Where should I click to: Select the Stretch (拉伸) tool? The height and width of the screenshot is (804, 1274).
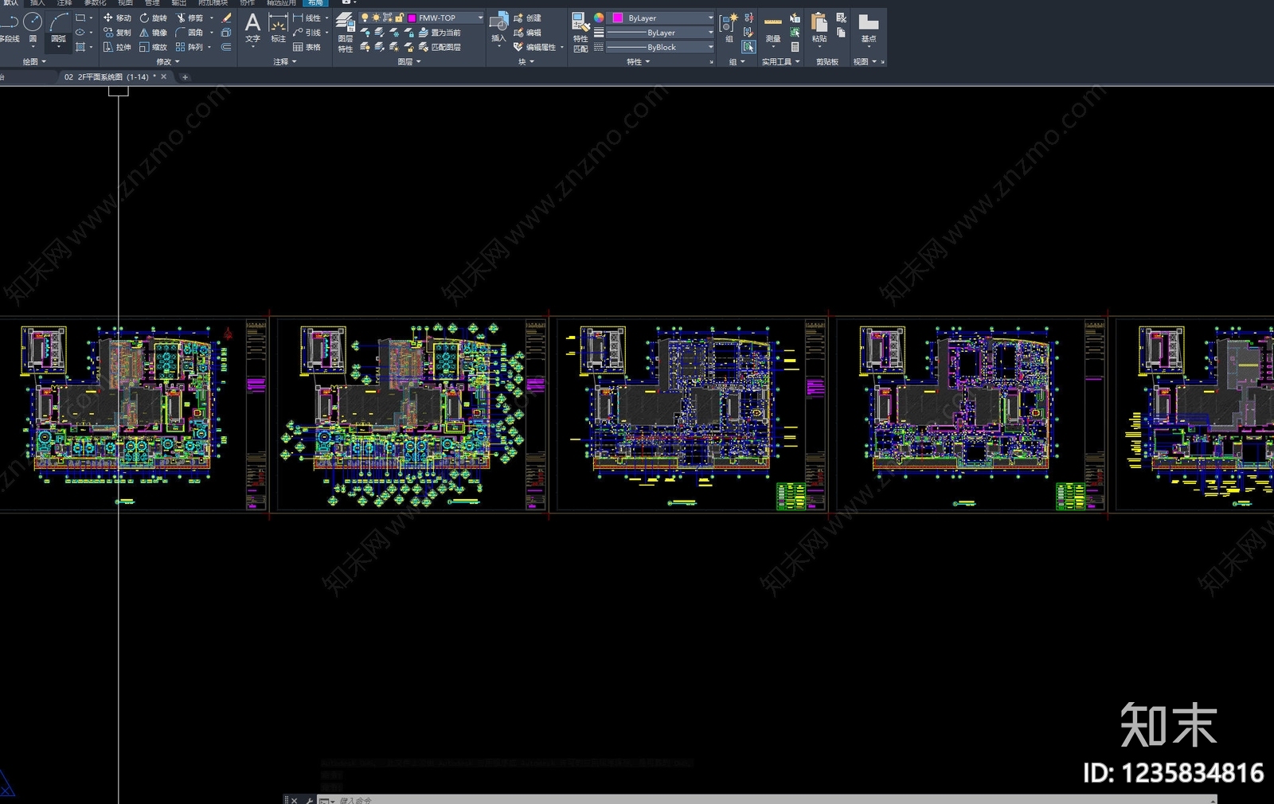click(117, 47)
